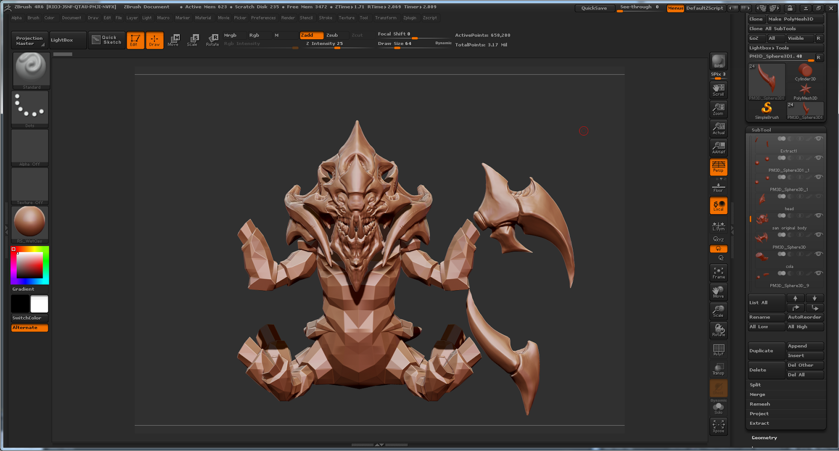Viewport: 839px width, 451px height.
Task: Click the Duplicate subtool button
Action: pyautogui.click(x=766, y=351)
